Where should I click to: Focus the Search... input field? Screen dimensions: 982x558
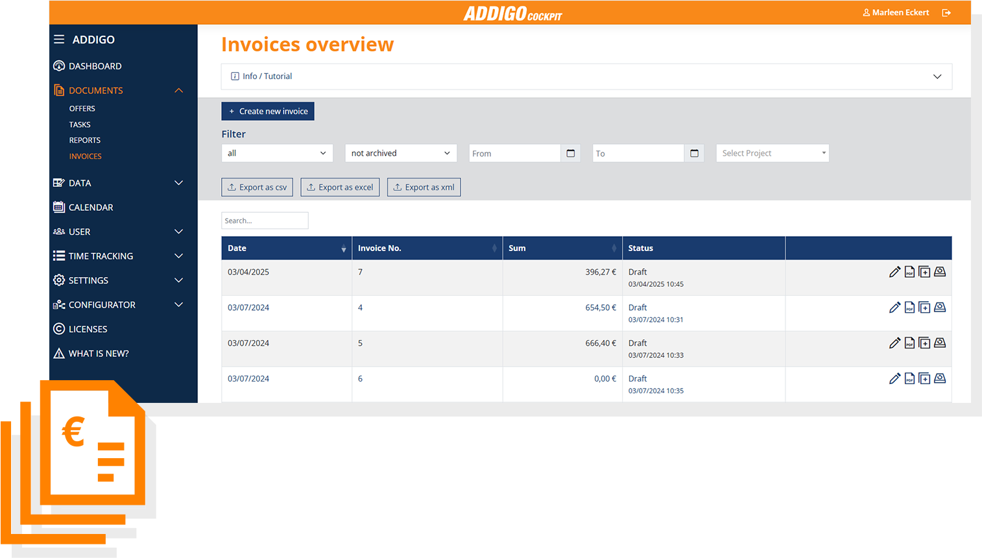click(265, 221)
